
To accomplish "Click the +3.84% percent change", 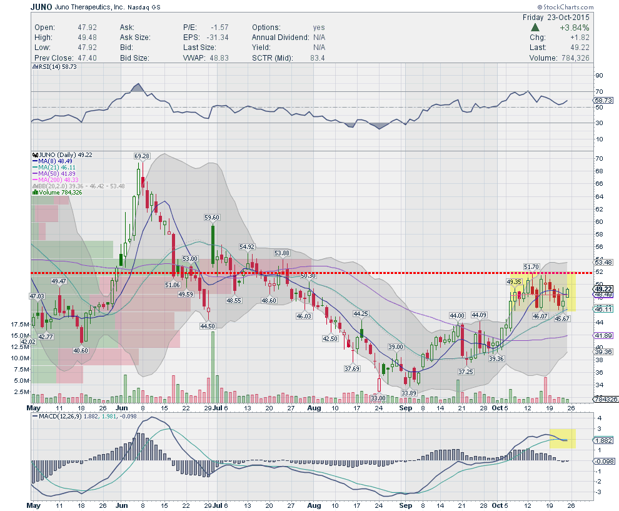I will tap(575, 28).
